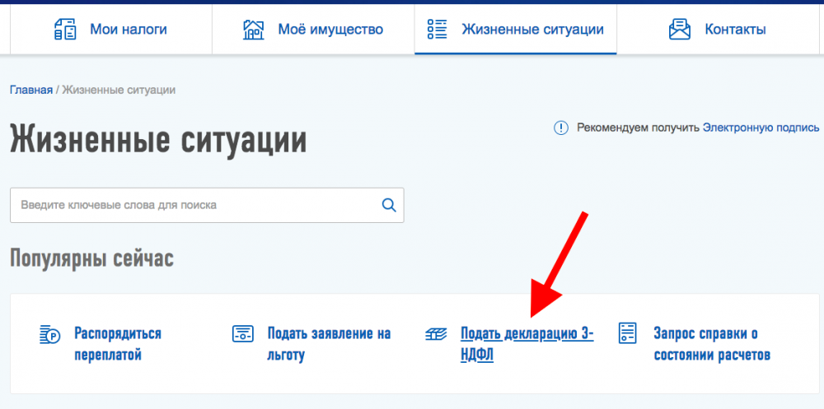Open the Мои налоги tab

111,29
